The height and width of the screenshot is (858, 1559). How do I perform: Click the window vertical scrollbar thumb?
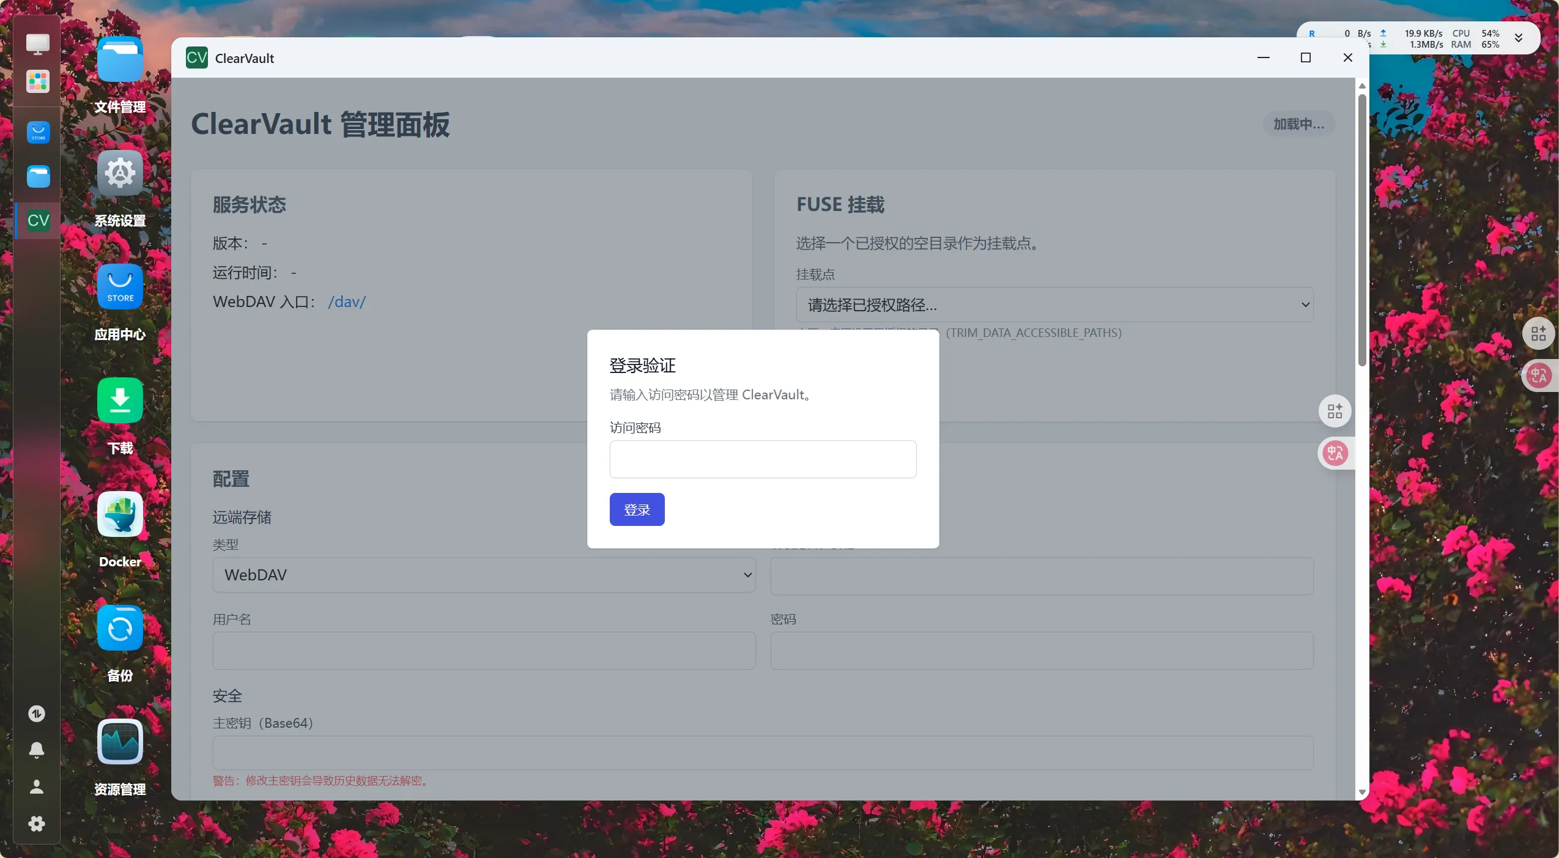(x=1362, y=229)
